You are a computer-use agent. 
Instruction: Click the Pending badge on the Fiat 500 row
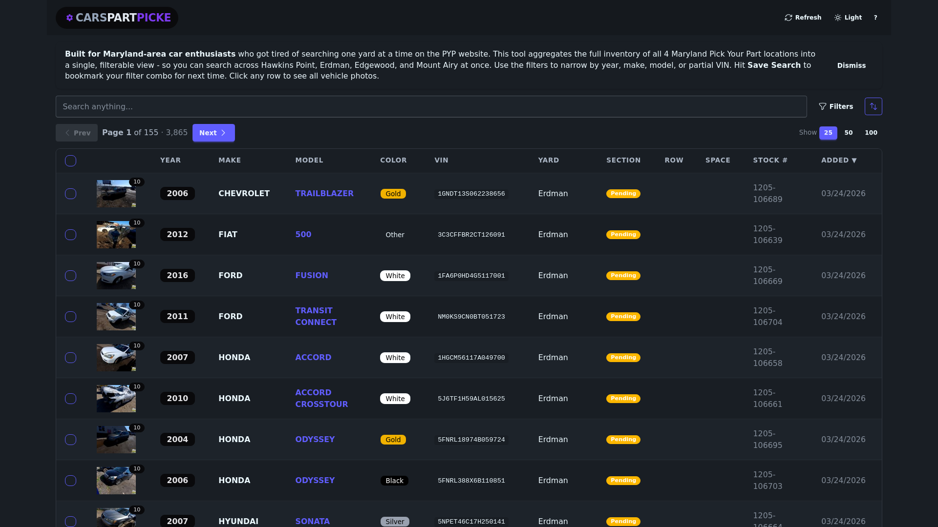[623, 235]
